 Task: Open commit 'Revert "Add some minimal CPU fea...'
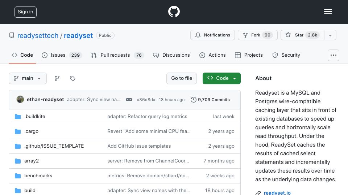(149, 131)
